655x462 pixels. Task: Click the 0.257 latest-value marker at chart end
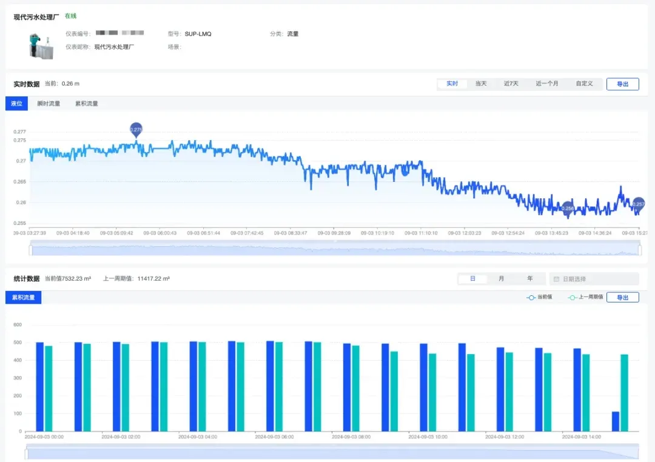(639, 204)
